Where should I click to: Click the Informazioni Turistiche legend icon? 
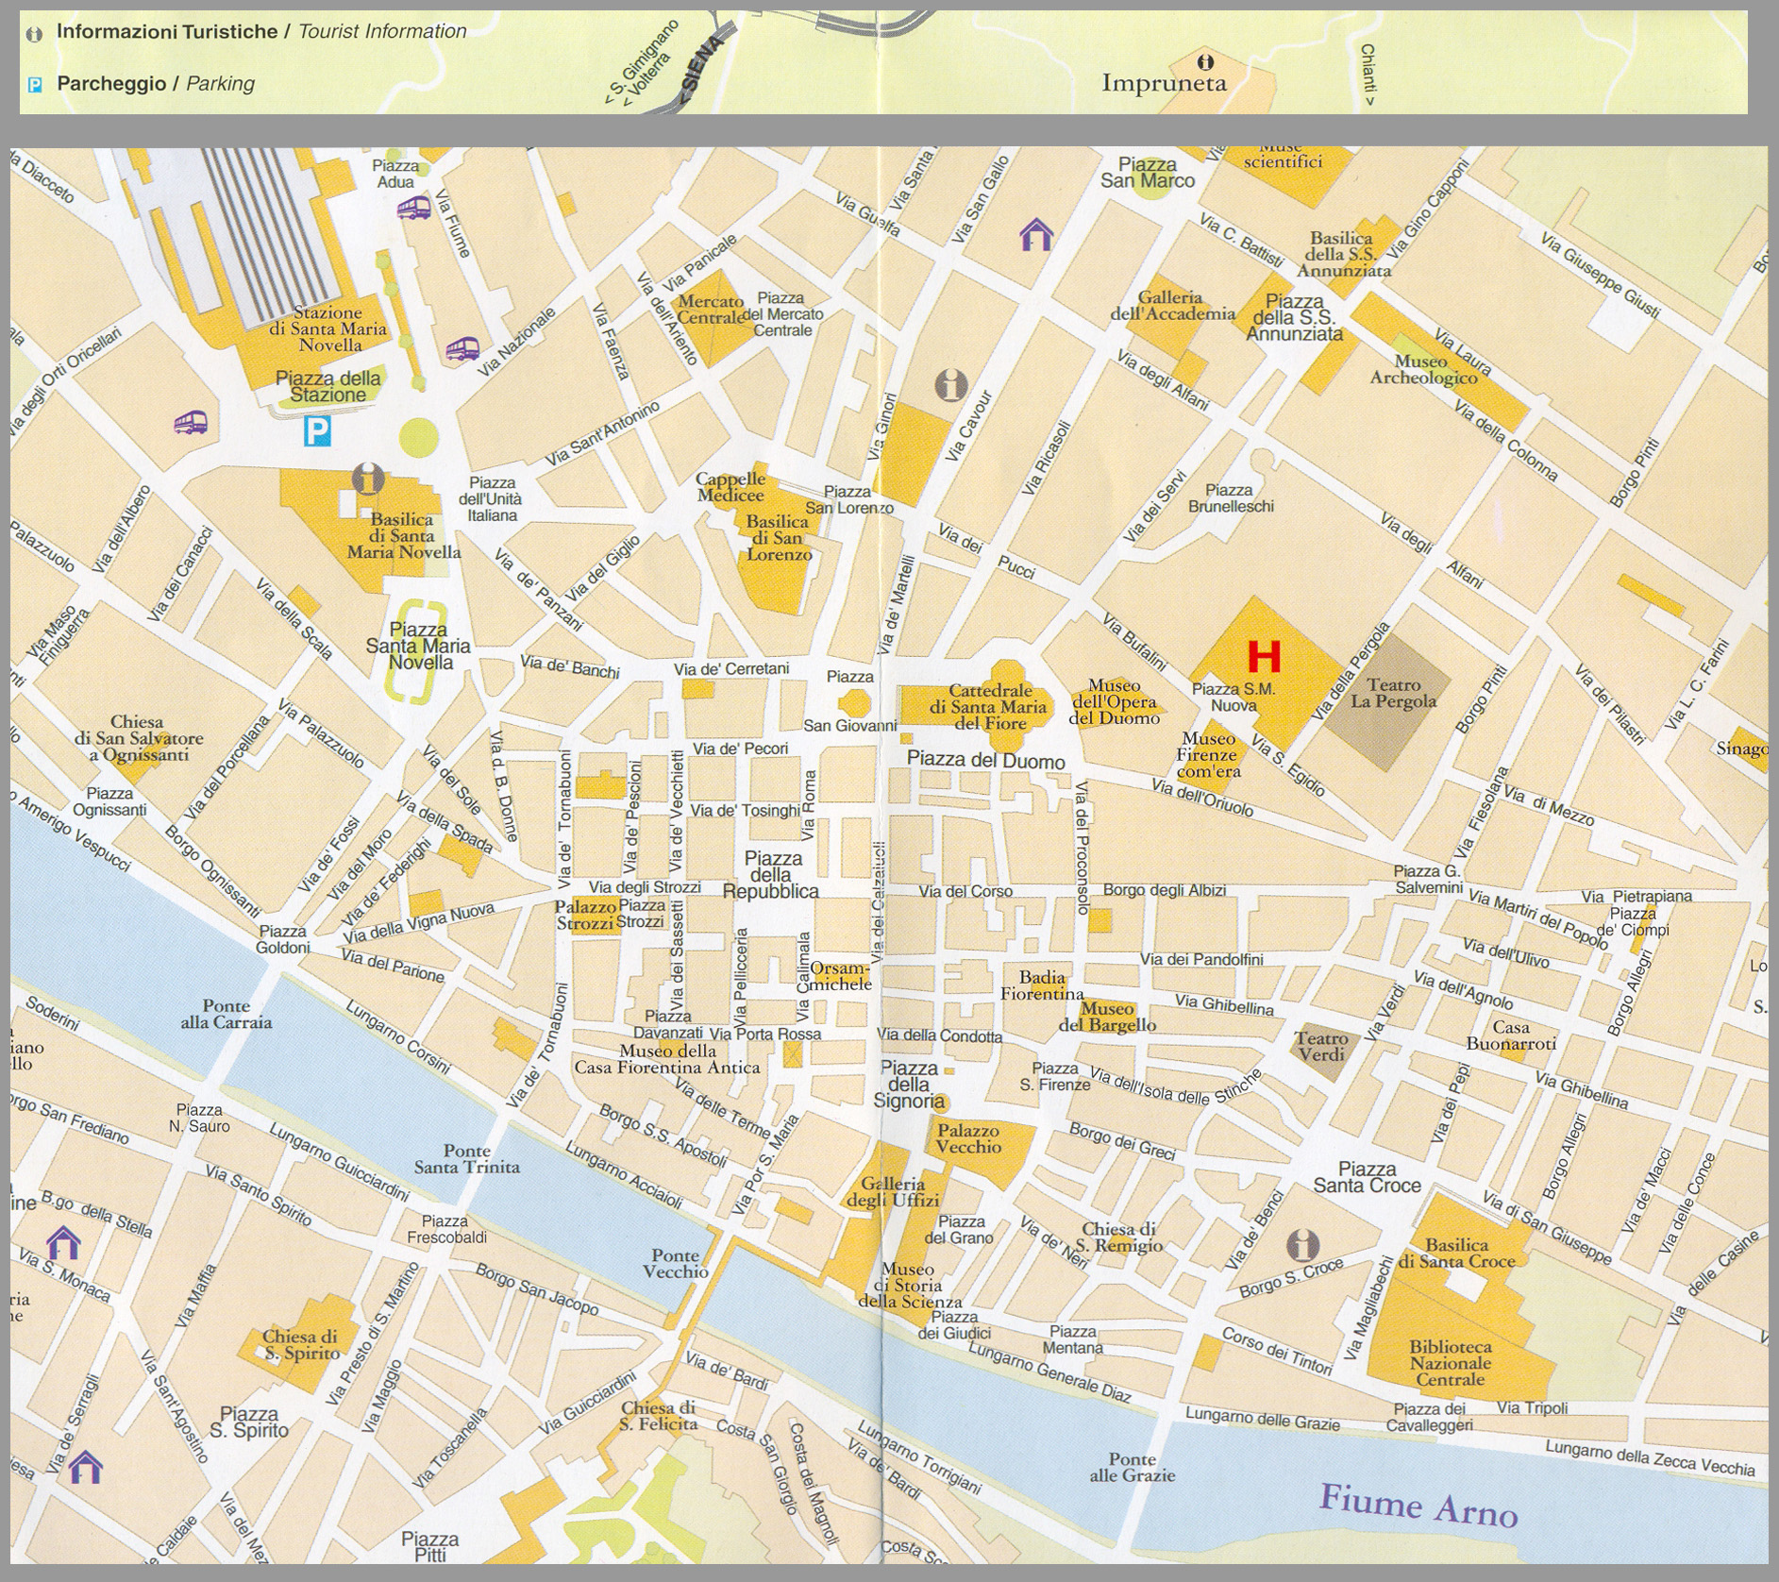coord(35,34)
